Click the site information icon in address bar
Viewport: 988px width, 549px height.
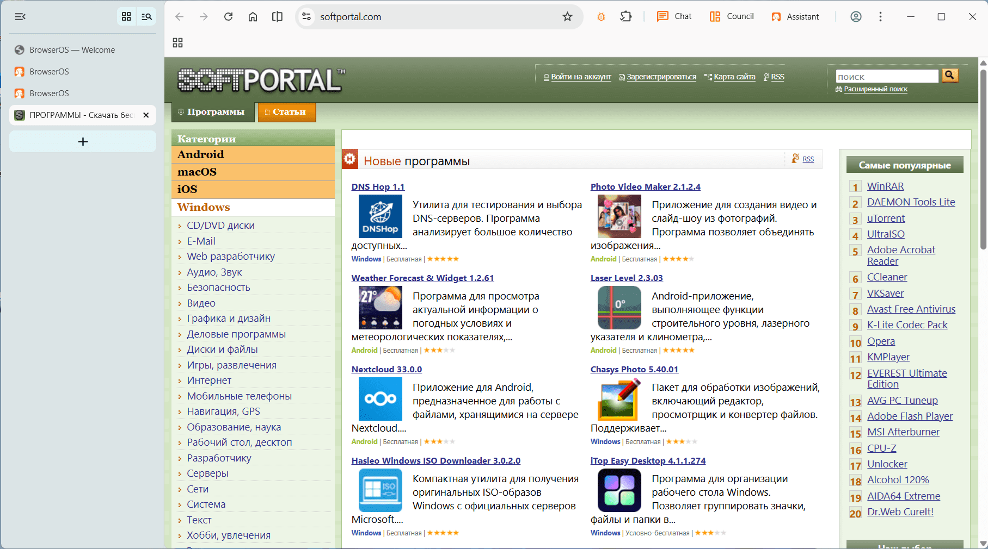[x=306, y=17]
